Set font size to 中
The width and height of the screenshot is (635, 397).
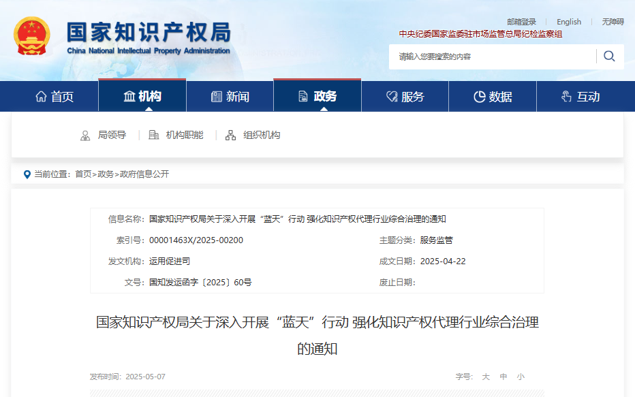(504, 377)
